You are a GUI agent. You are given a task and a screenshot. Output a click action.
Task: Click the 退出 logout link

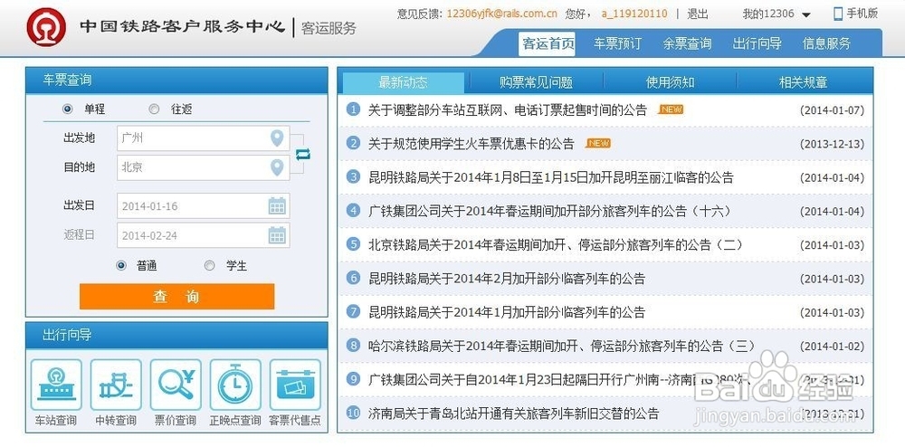click(698, 14)
